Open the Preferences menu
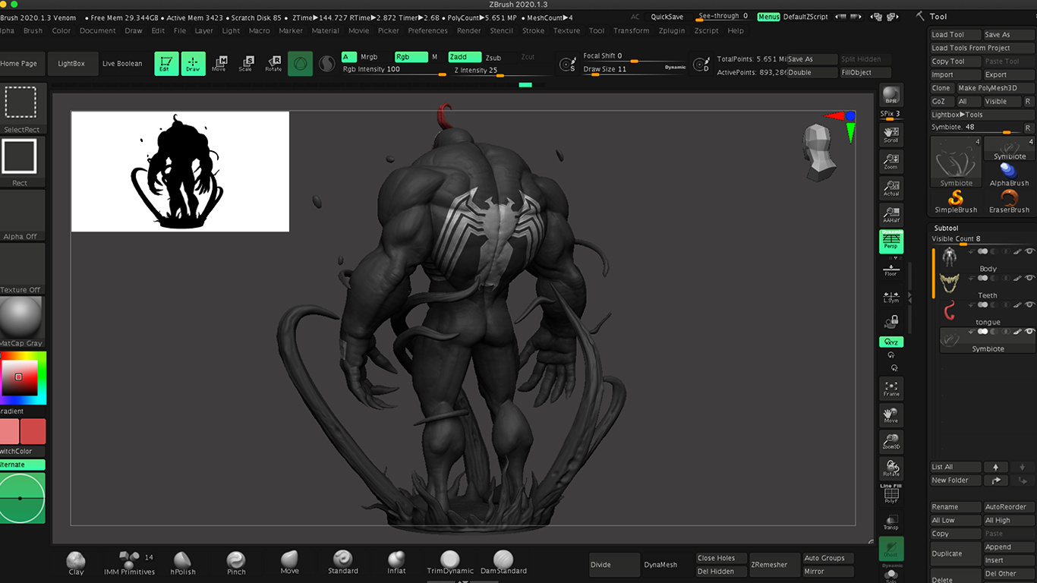The image size is (1037, 583). tap(427, 31)
